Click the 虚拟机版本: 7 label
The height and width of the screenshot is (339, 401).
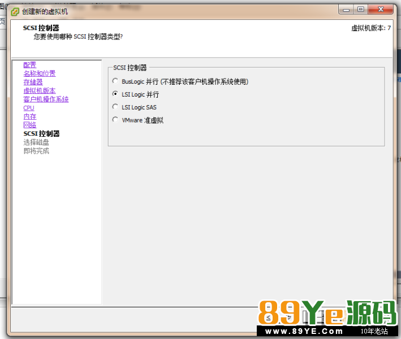tap(371, 28)
